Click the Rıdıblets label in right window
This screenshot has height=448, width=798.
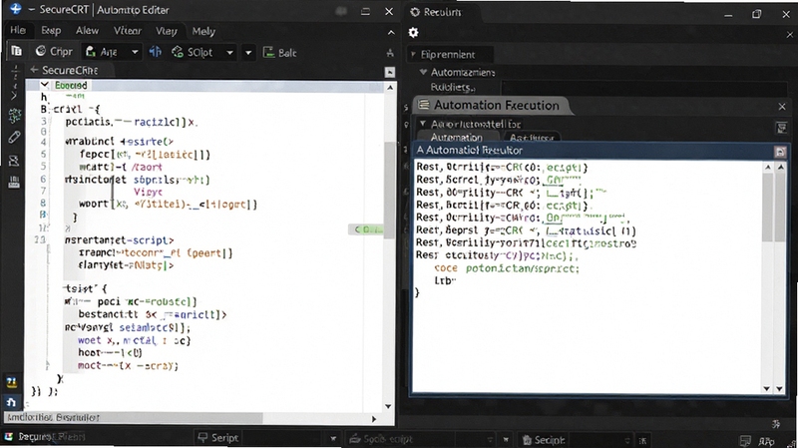pos(453,87)
